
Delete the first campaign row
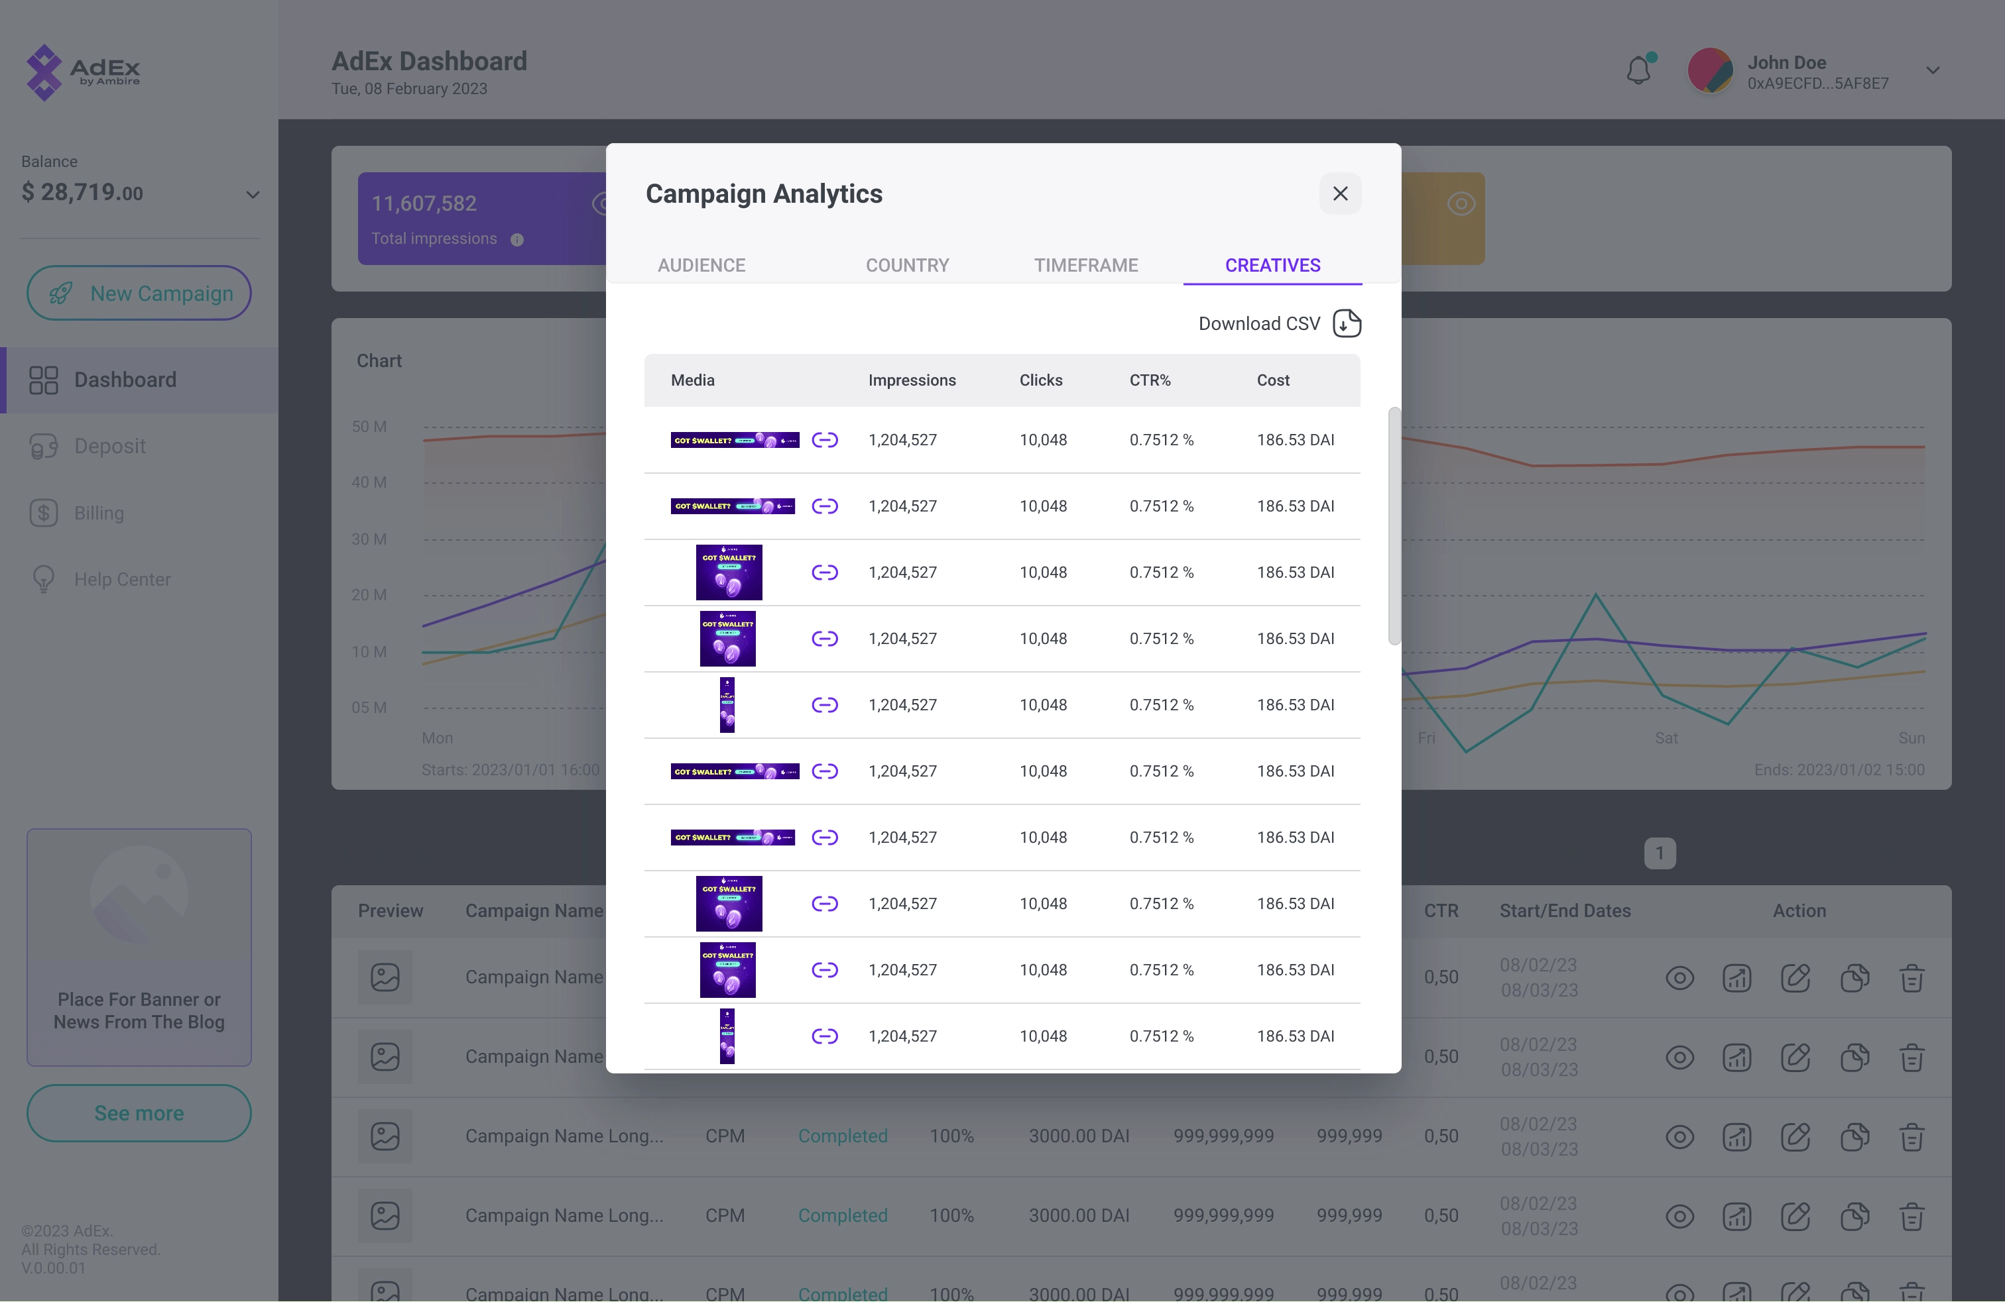(1912, 978)
